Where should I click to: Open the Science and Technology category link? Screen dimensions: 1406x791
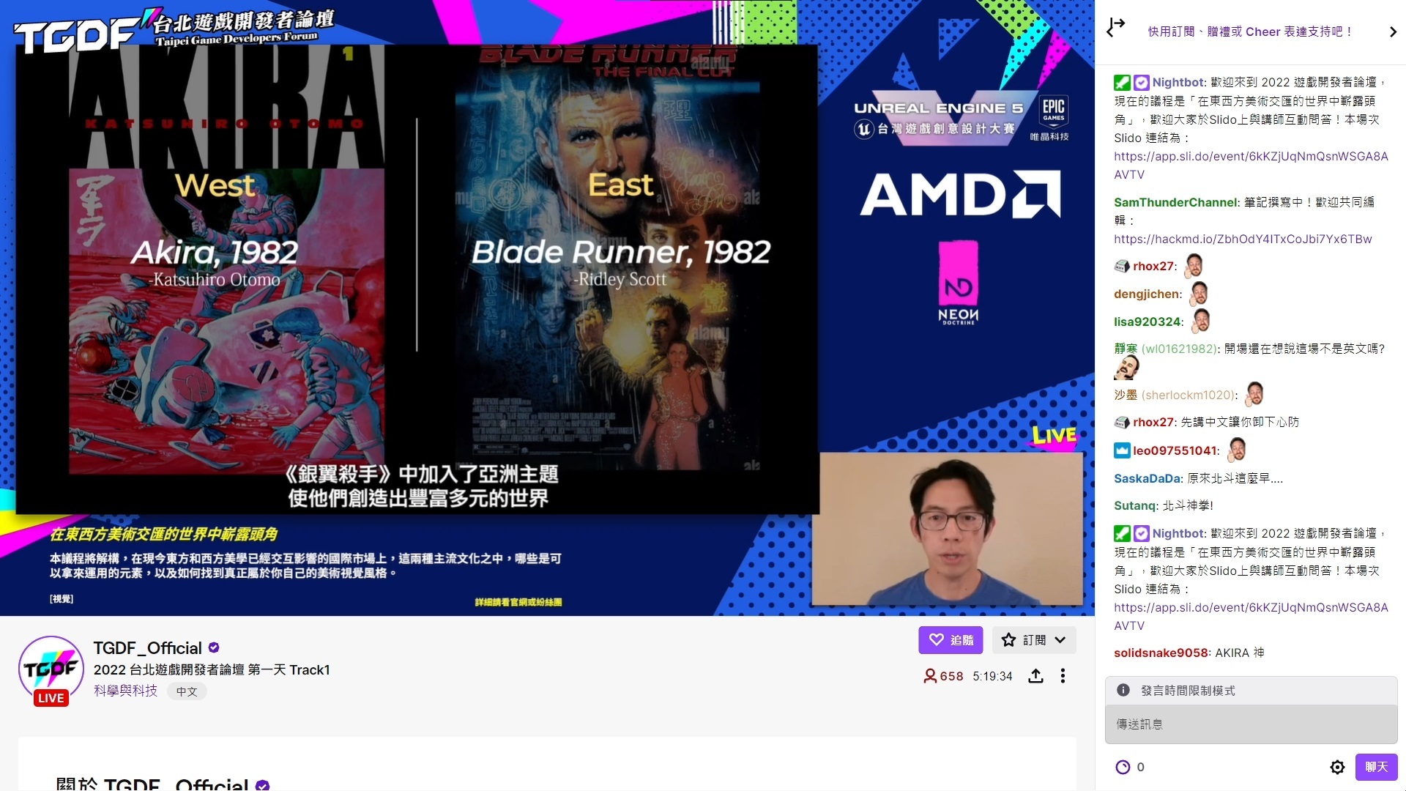tap(125, 691)
